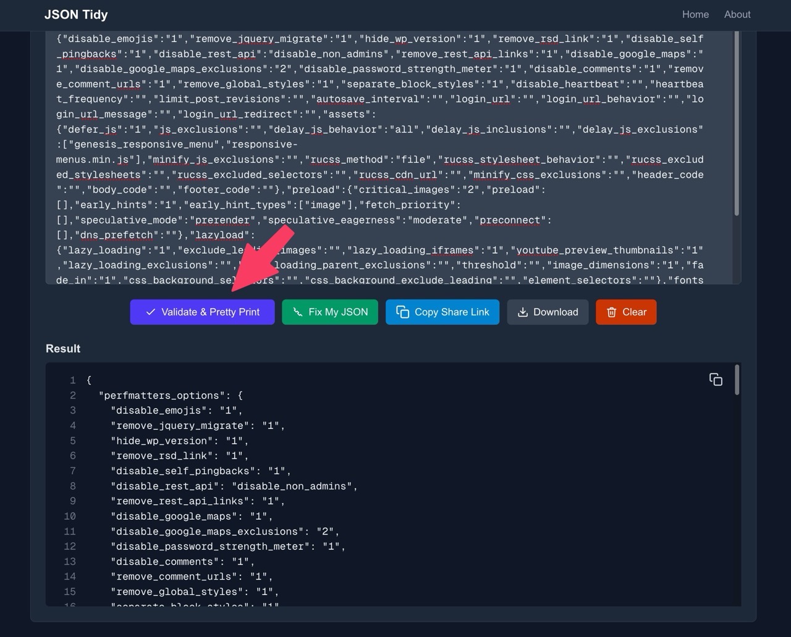Click the Result heading

coord(63,349)
